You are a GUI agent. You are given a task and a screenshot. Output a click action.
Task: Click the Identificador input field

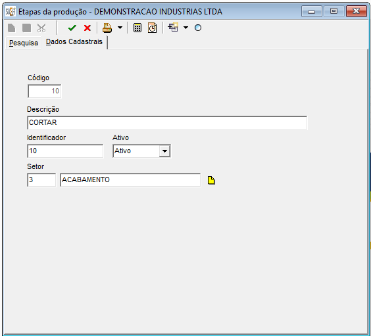coord(65,151)
